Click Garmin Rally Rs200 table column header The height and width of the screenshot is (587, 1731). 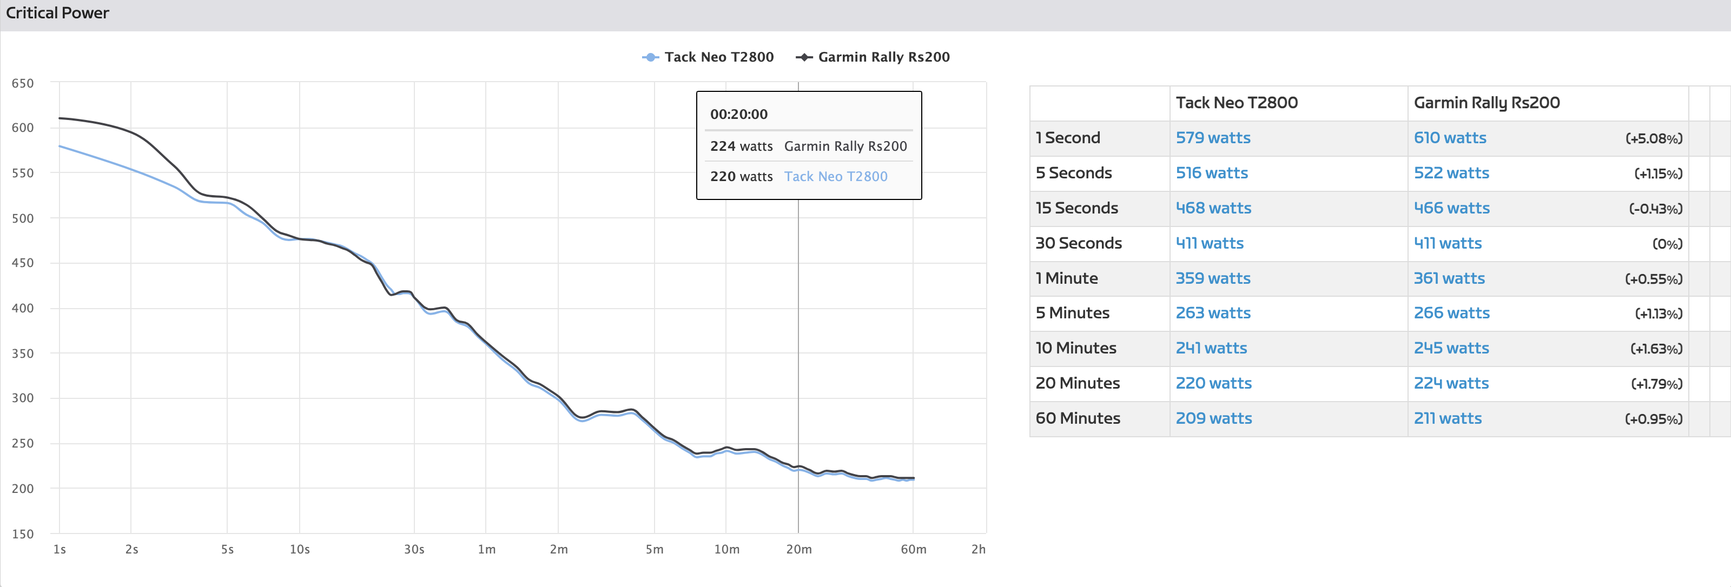click(x=1486, y=103)
